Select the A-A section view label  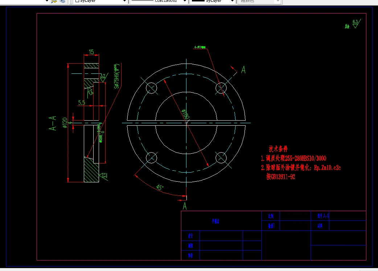click(x=52, y=123)
